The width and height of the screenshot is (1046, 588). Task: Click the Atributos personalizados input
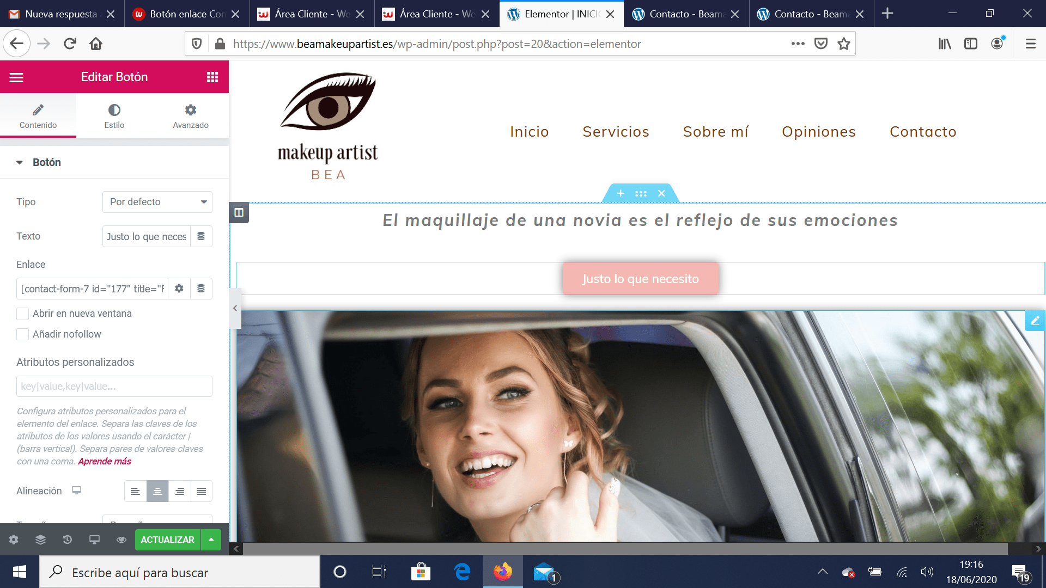(114, 387)
